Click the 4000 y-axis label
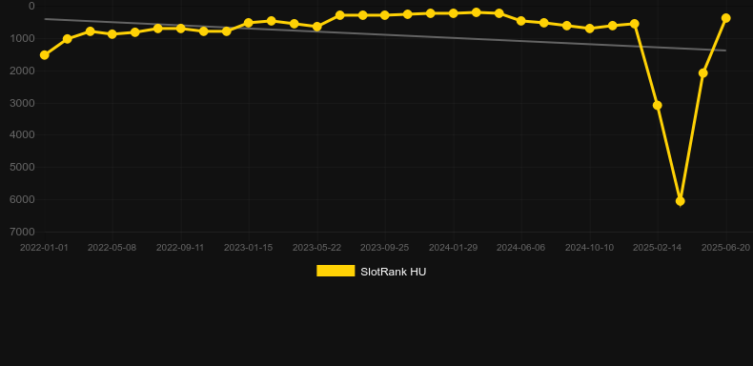This screenshot has height=366, width=753. [x=22, y=135]
